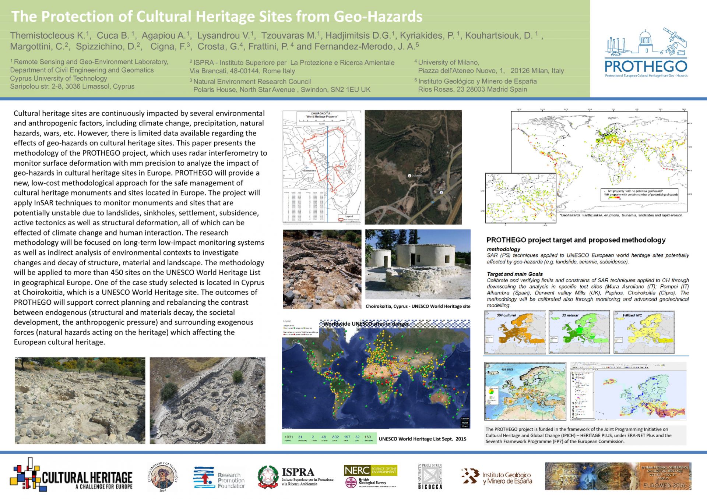The height and width of the screenshot is (499, 707).
Task: Click the Choirokoitia, Cyprus UNESCO site caption
Action: coord(418,306)
